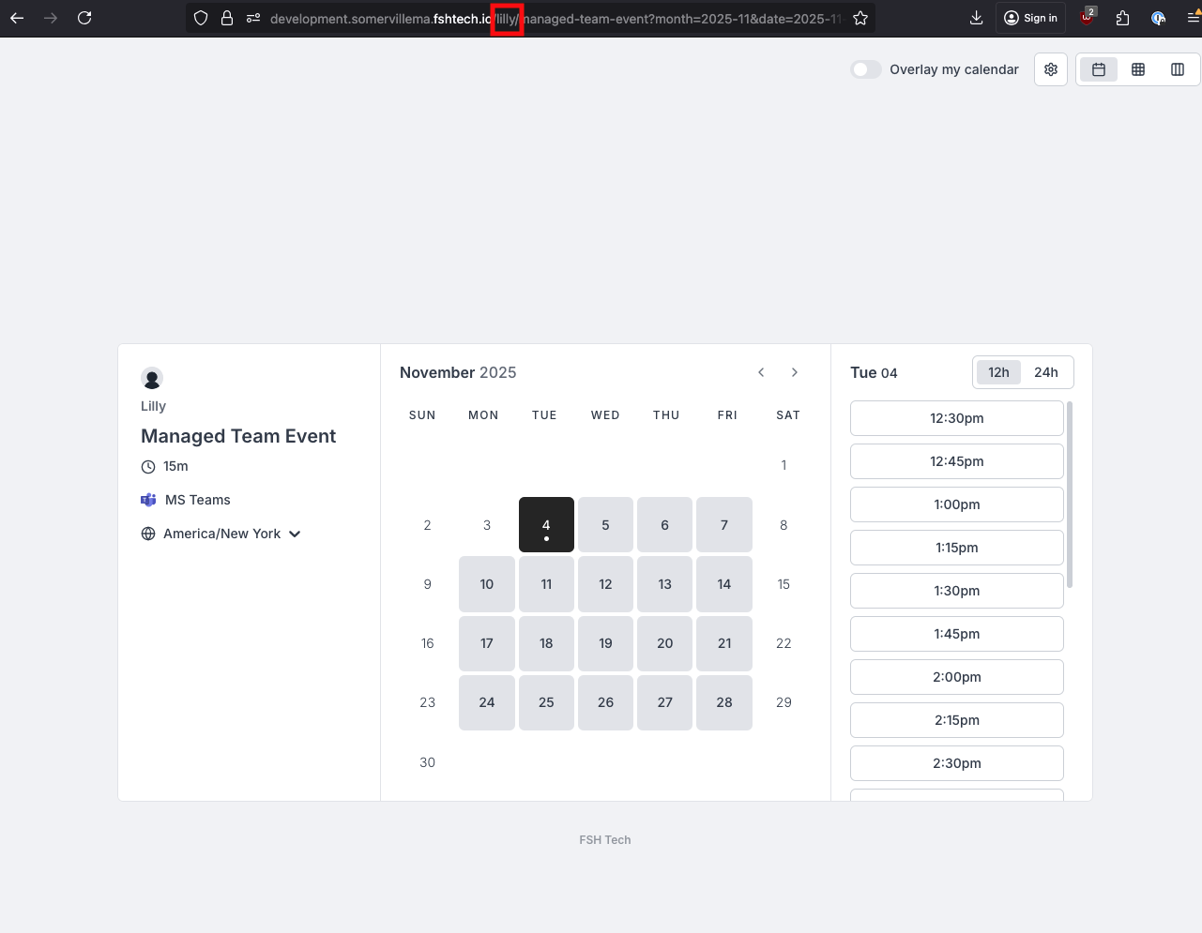Switch to the column view icon
Screen dimensions: 1202x933
coord(1178,69)
